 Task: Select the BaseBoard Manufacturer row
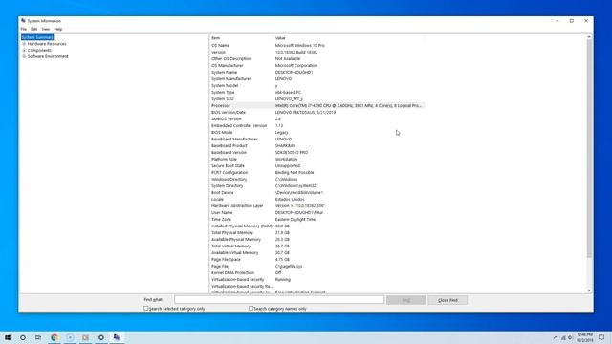[x=317, y=139]
